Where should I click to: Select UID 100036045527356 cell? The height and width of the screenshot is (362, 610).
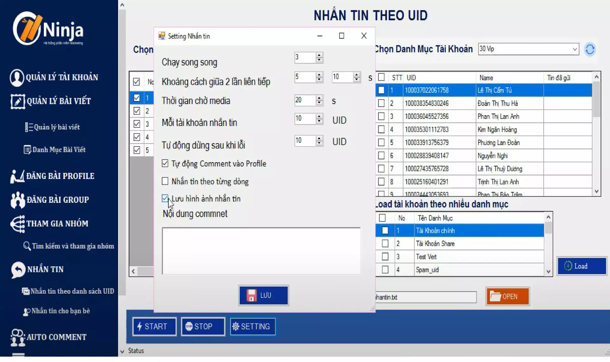point(439,116)
